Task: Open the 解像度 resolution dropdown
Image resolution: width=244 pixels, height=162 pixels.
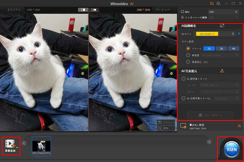Action: [220, 55]
